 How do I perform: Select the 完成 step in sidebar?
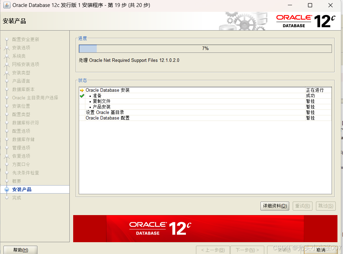click(x=17, y=198)
